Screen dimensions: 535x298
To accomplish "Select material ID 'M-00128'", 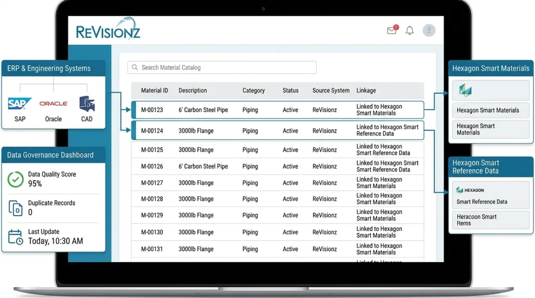I will click(152, 199).
